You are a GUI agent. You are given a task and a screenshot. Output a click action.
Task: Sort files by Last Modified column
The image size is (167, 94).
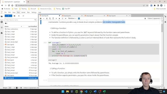(x=32, y=26)
